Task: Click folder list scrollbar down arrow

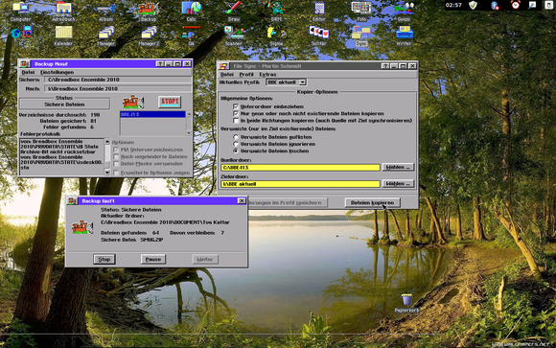Action: click(189, 132)
